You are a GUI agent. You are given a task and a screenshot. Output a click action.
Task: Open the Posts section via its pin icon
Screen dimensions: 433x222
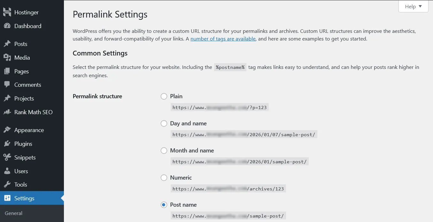click(x=7, y=44)
